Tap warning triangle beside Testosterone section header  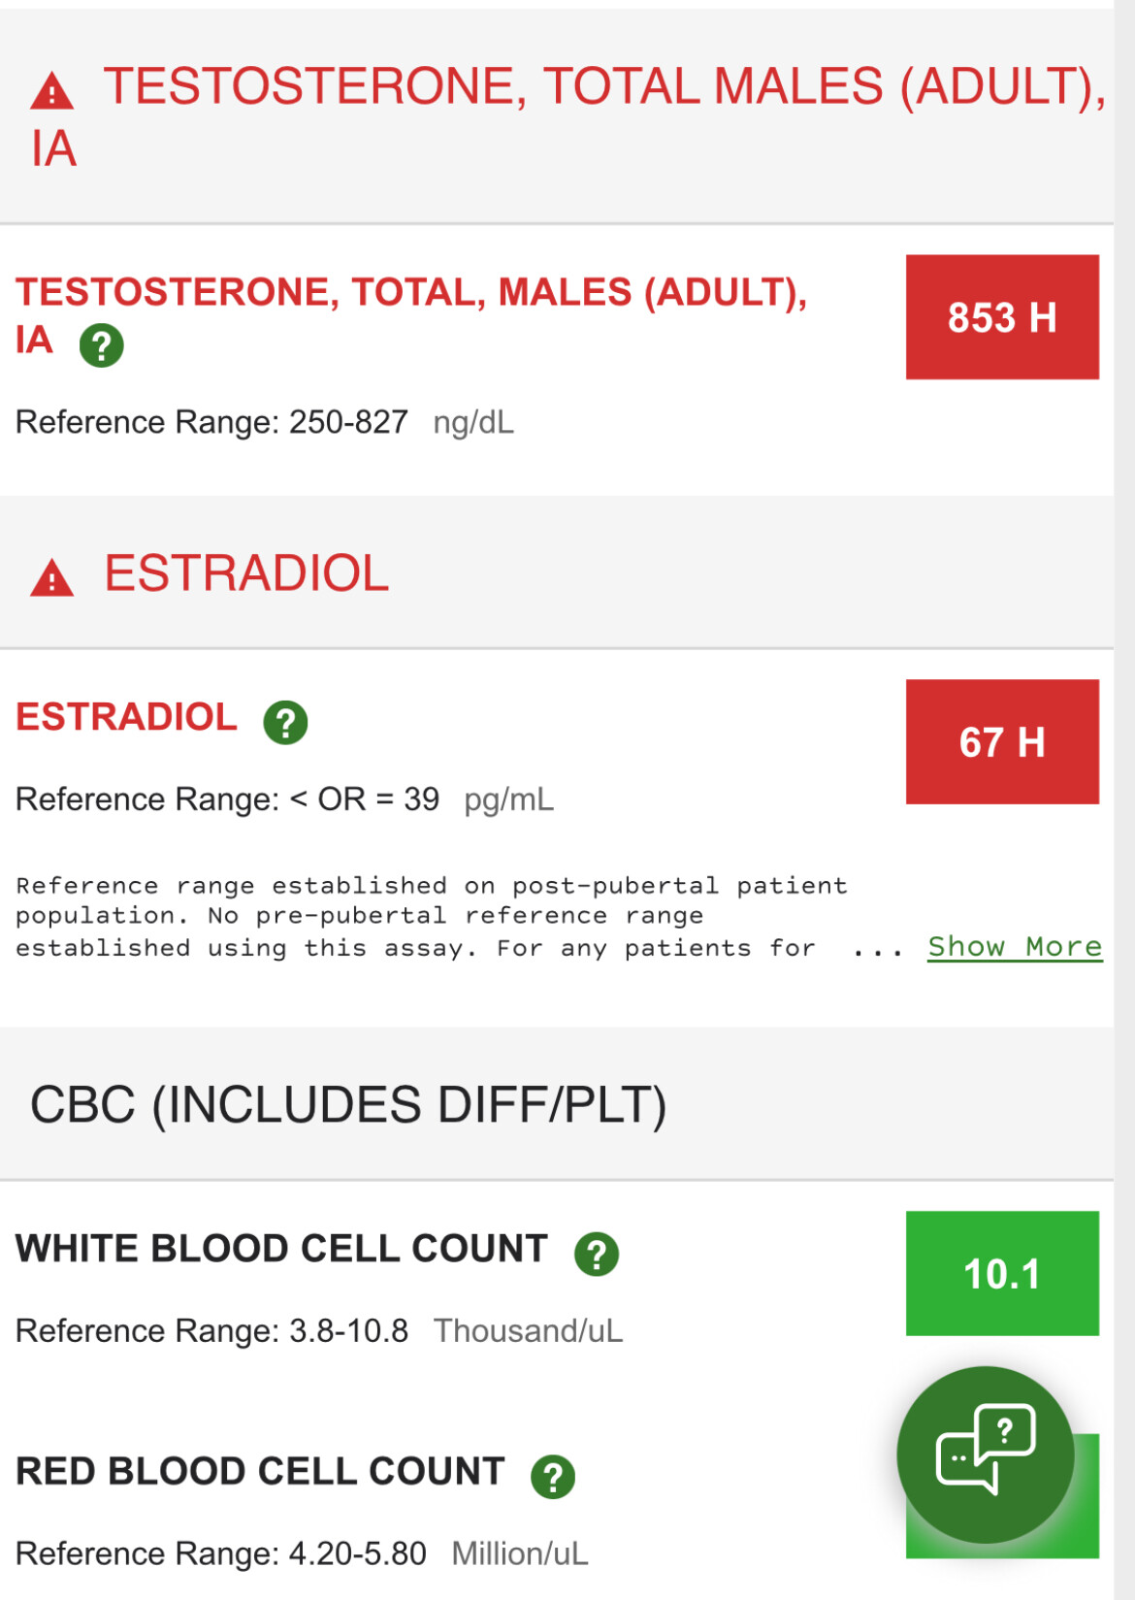(x=51, y=91)
